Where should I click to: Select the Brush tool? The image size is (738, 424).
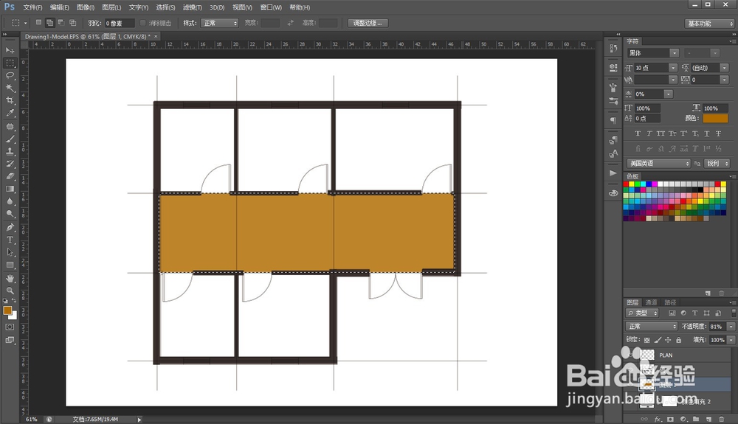click(x=10, y=139)
